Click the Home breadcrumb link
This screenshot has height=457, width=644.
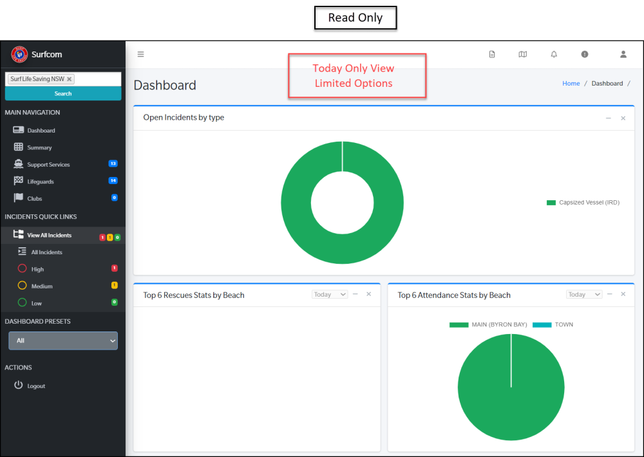[x=571, y=83]
